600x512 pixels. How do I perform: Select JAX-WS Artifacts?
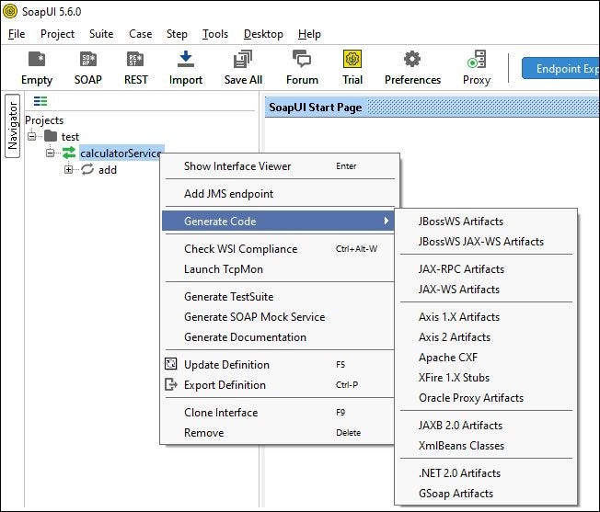point(486,290)
